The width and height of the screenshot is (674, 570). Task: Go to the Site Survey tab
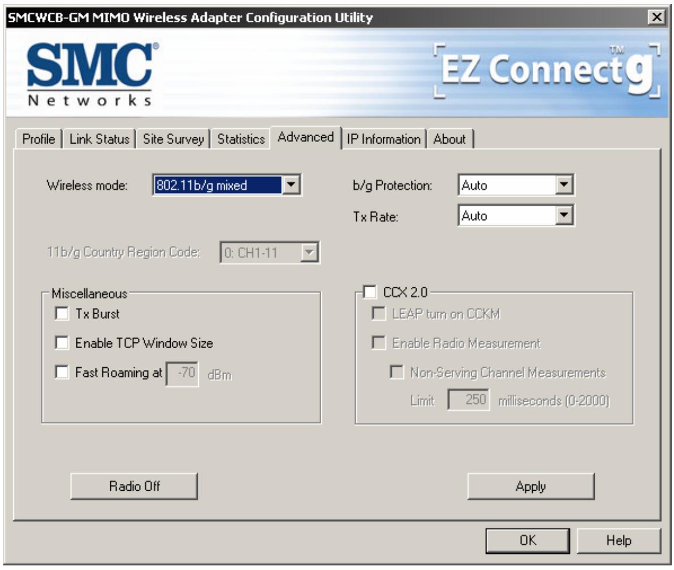[173, 139]
